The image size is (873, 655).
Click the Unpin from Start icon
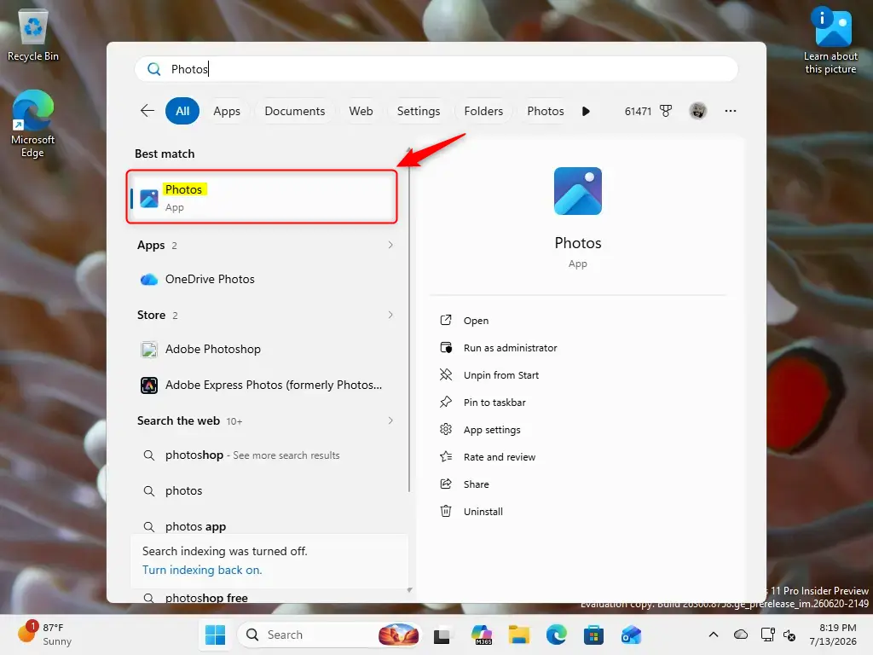[x=445, y=375]
